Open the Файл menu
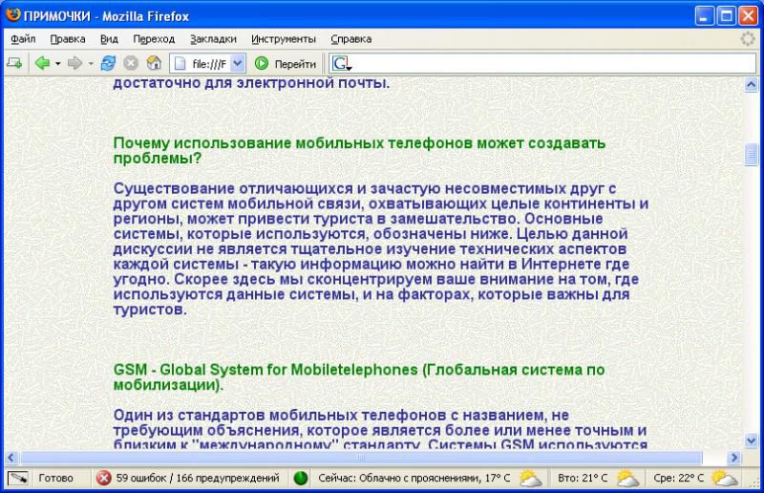 point(24,39)
